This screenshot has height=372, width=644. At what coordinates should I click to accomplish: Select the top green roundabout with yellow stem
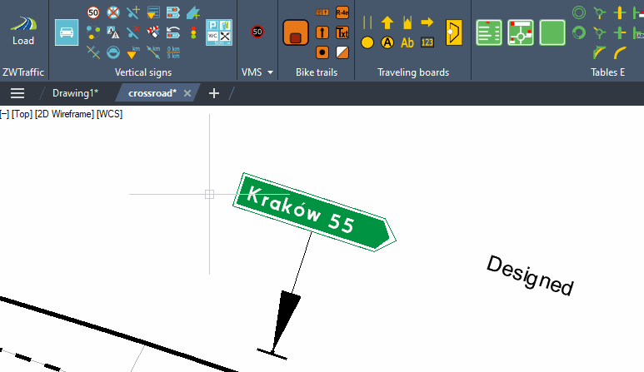pyautogui.click(x=600, y=12)
